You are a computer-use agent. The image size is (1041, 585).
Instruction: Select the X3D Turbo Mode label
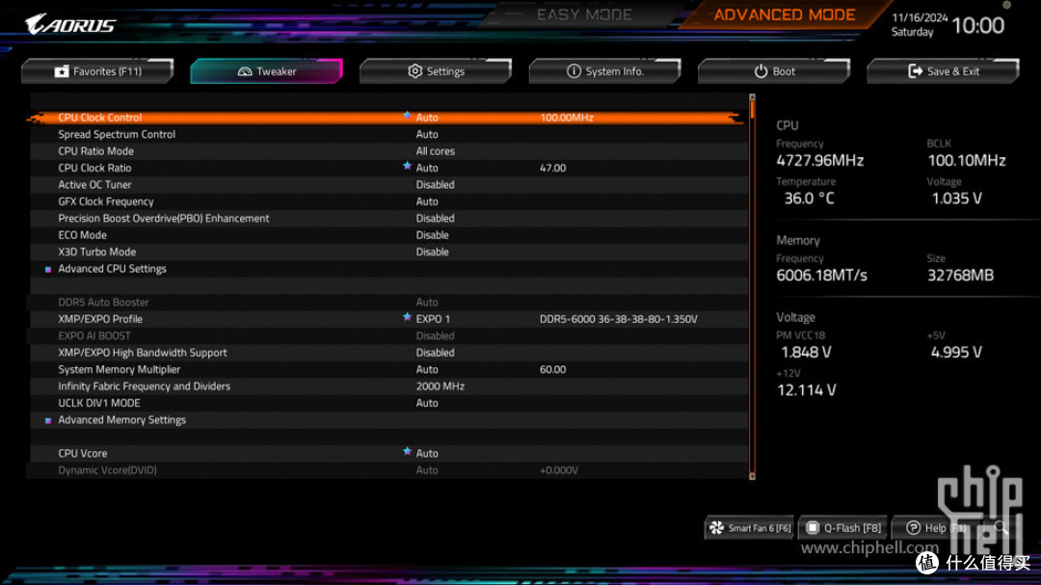point(97,253)
